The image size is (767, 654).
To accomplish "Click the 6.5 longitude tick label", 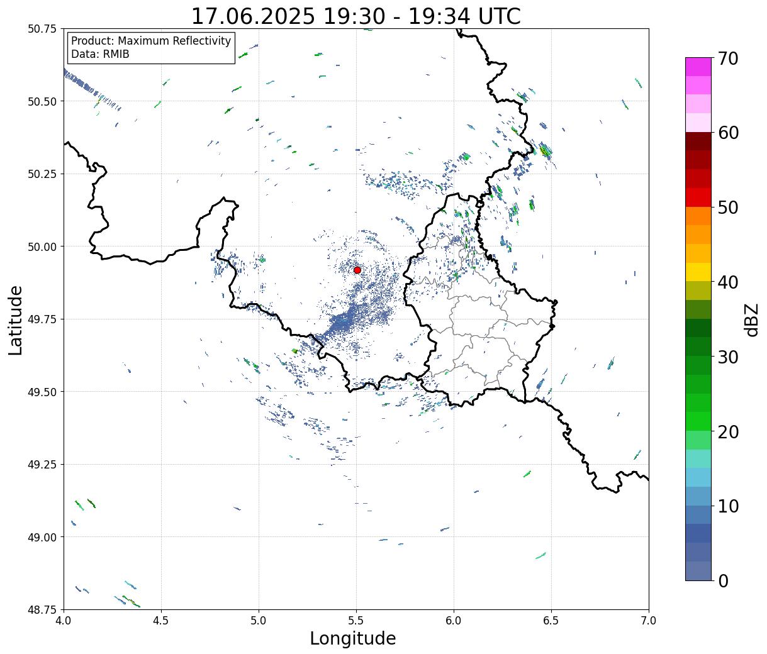I will [551, 620].
